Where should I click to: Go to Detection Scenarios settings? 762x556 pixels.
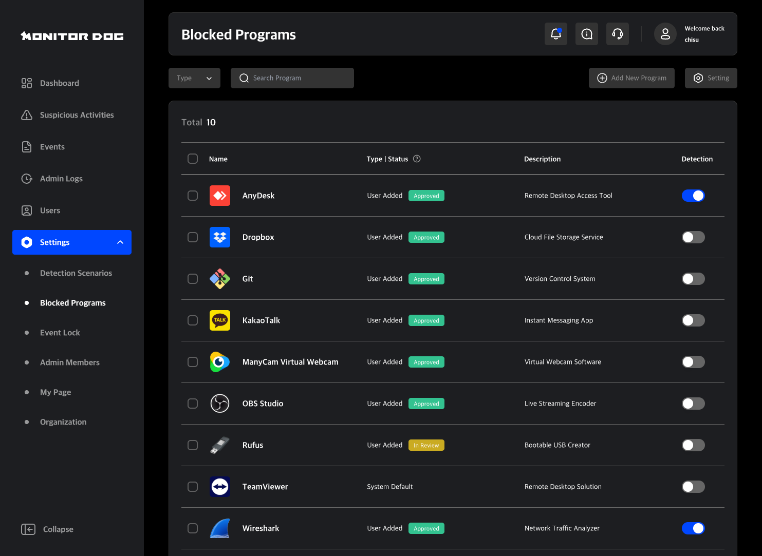[x=76, y=273]
